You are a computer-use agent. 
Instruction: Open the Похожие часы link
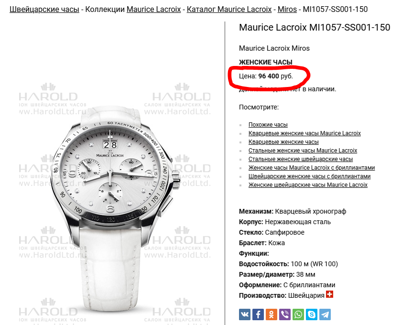point(268,125)
